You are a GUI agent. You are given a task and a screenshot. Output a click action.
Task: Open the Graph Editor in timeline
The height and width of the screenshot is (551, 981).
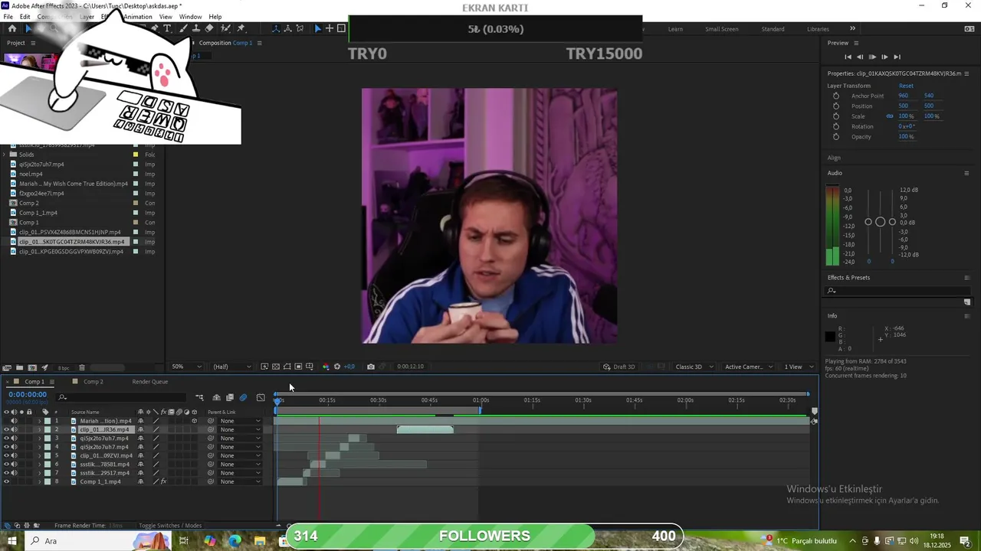[x=261, y=397]
